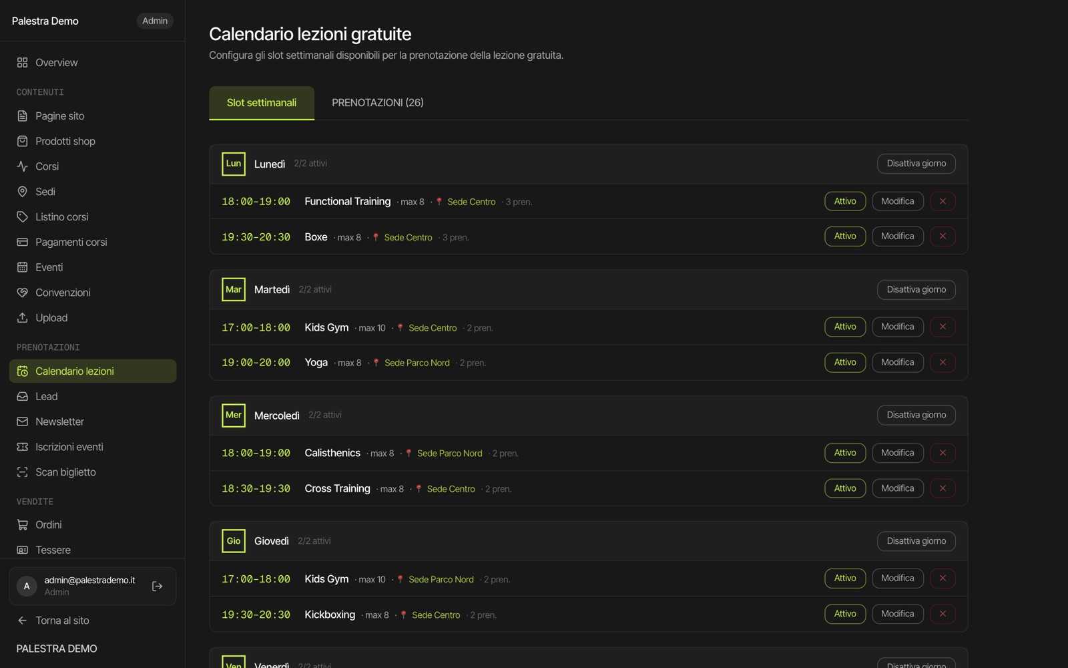The height and width of the screenshot is (668, 1068).
Task: Select Calendario lezioni in the sidebar
Action: tap(93, 371)
